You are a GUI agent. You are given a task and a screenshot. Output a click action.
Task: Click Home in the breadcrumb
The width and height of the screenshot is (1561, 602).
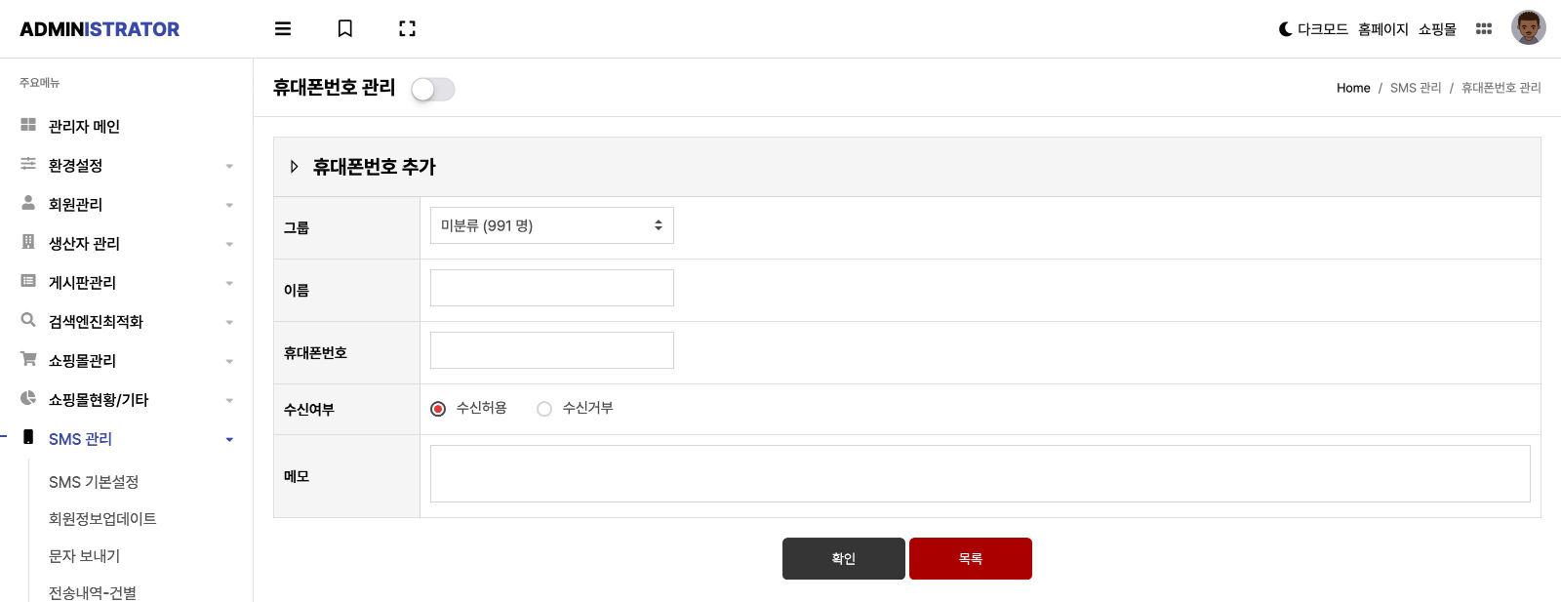(1353, 88)
